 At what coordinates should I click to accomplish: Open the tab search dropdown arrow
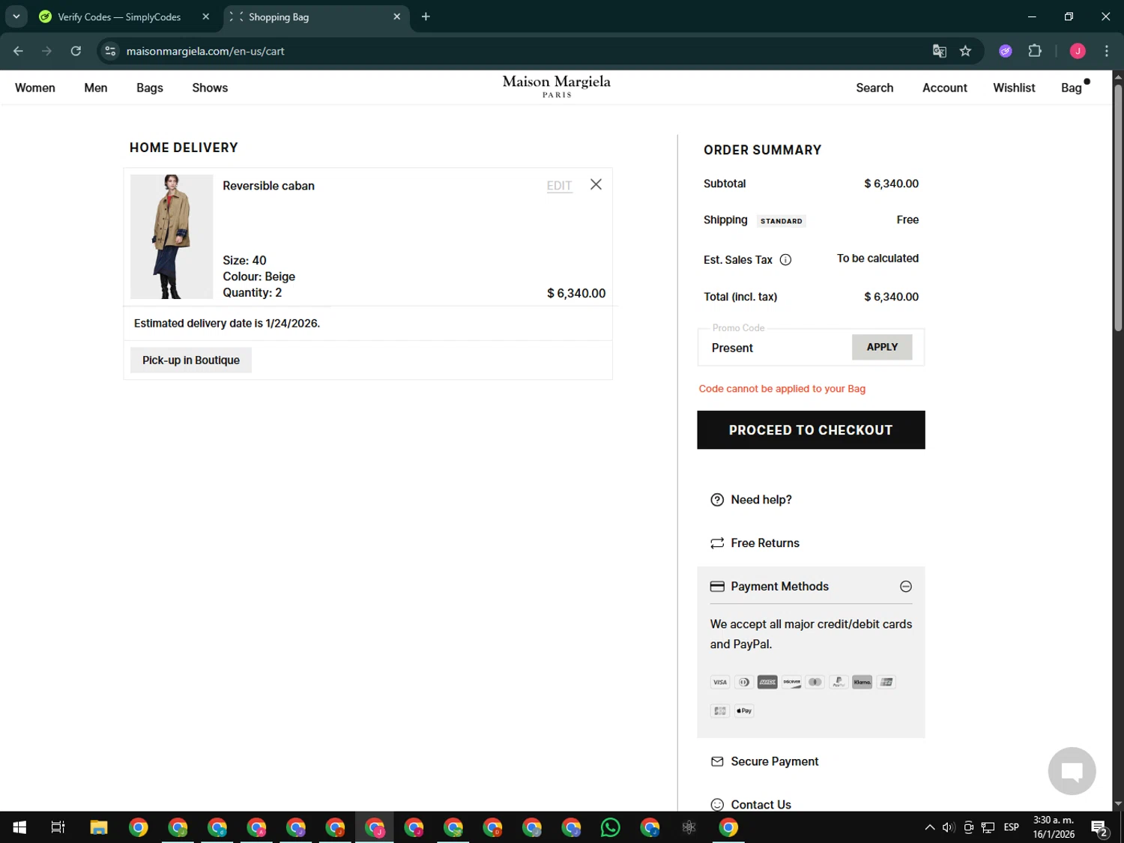tap(16, 16)
